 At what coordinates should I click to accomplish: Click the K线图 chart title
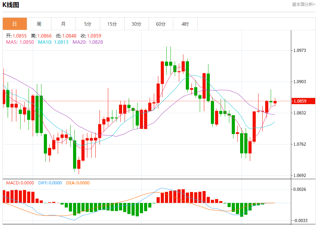click(11, 5)
